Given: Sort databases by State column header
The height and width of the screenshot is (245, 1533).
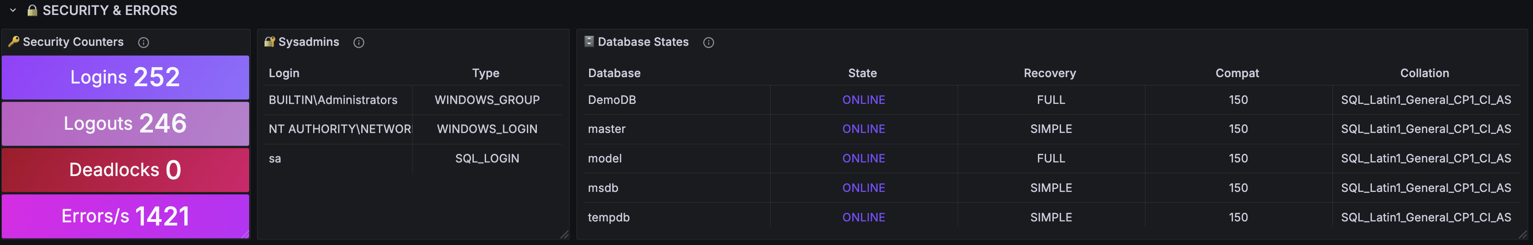Looking at the screenshot, I should pos(862,73).
